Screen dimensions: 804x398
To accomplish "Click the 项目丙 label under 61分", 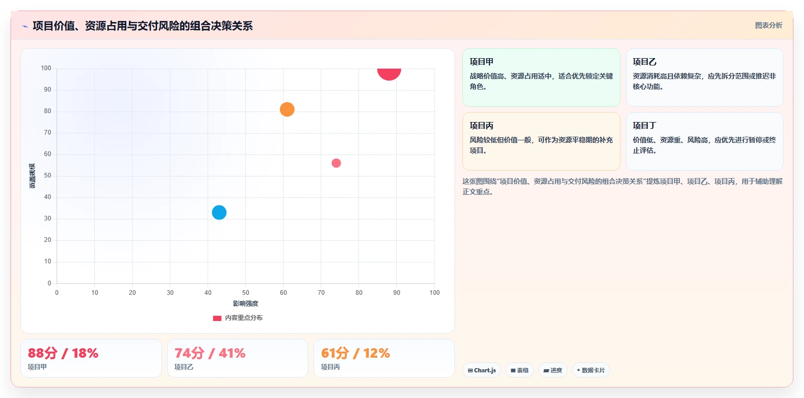I will pyautogui.click(x=330, y=367).
